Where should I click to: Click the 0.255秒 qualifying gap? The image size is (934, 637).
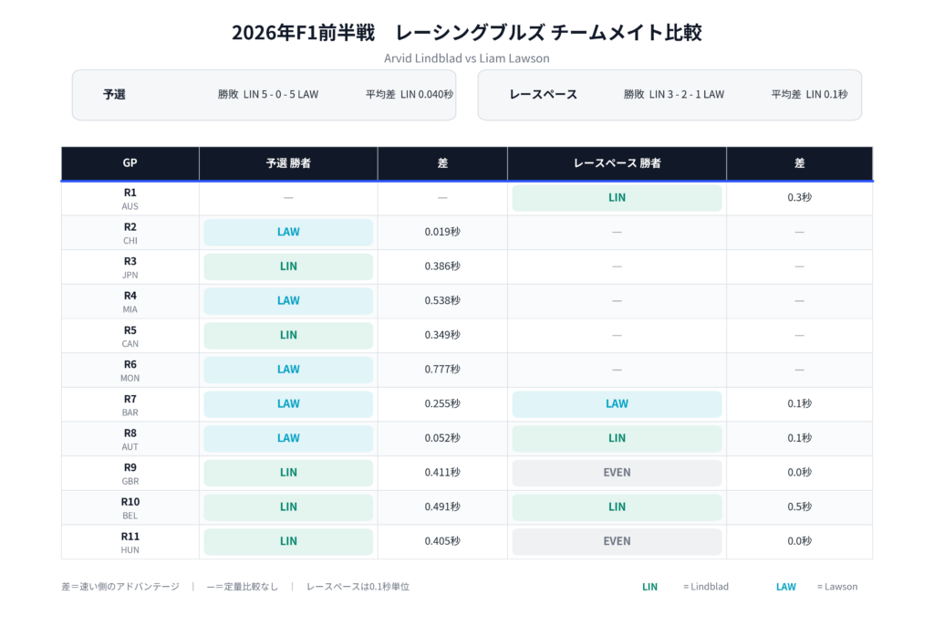click(x=442, y=404)
